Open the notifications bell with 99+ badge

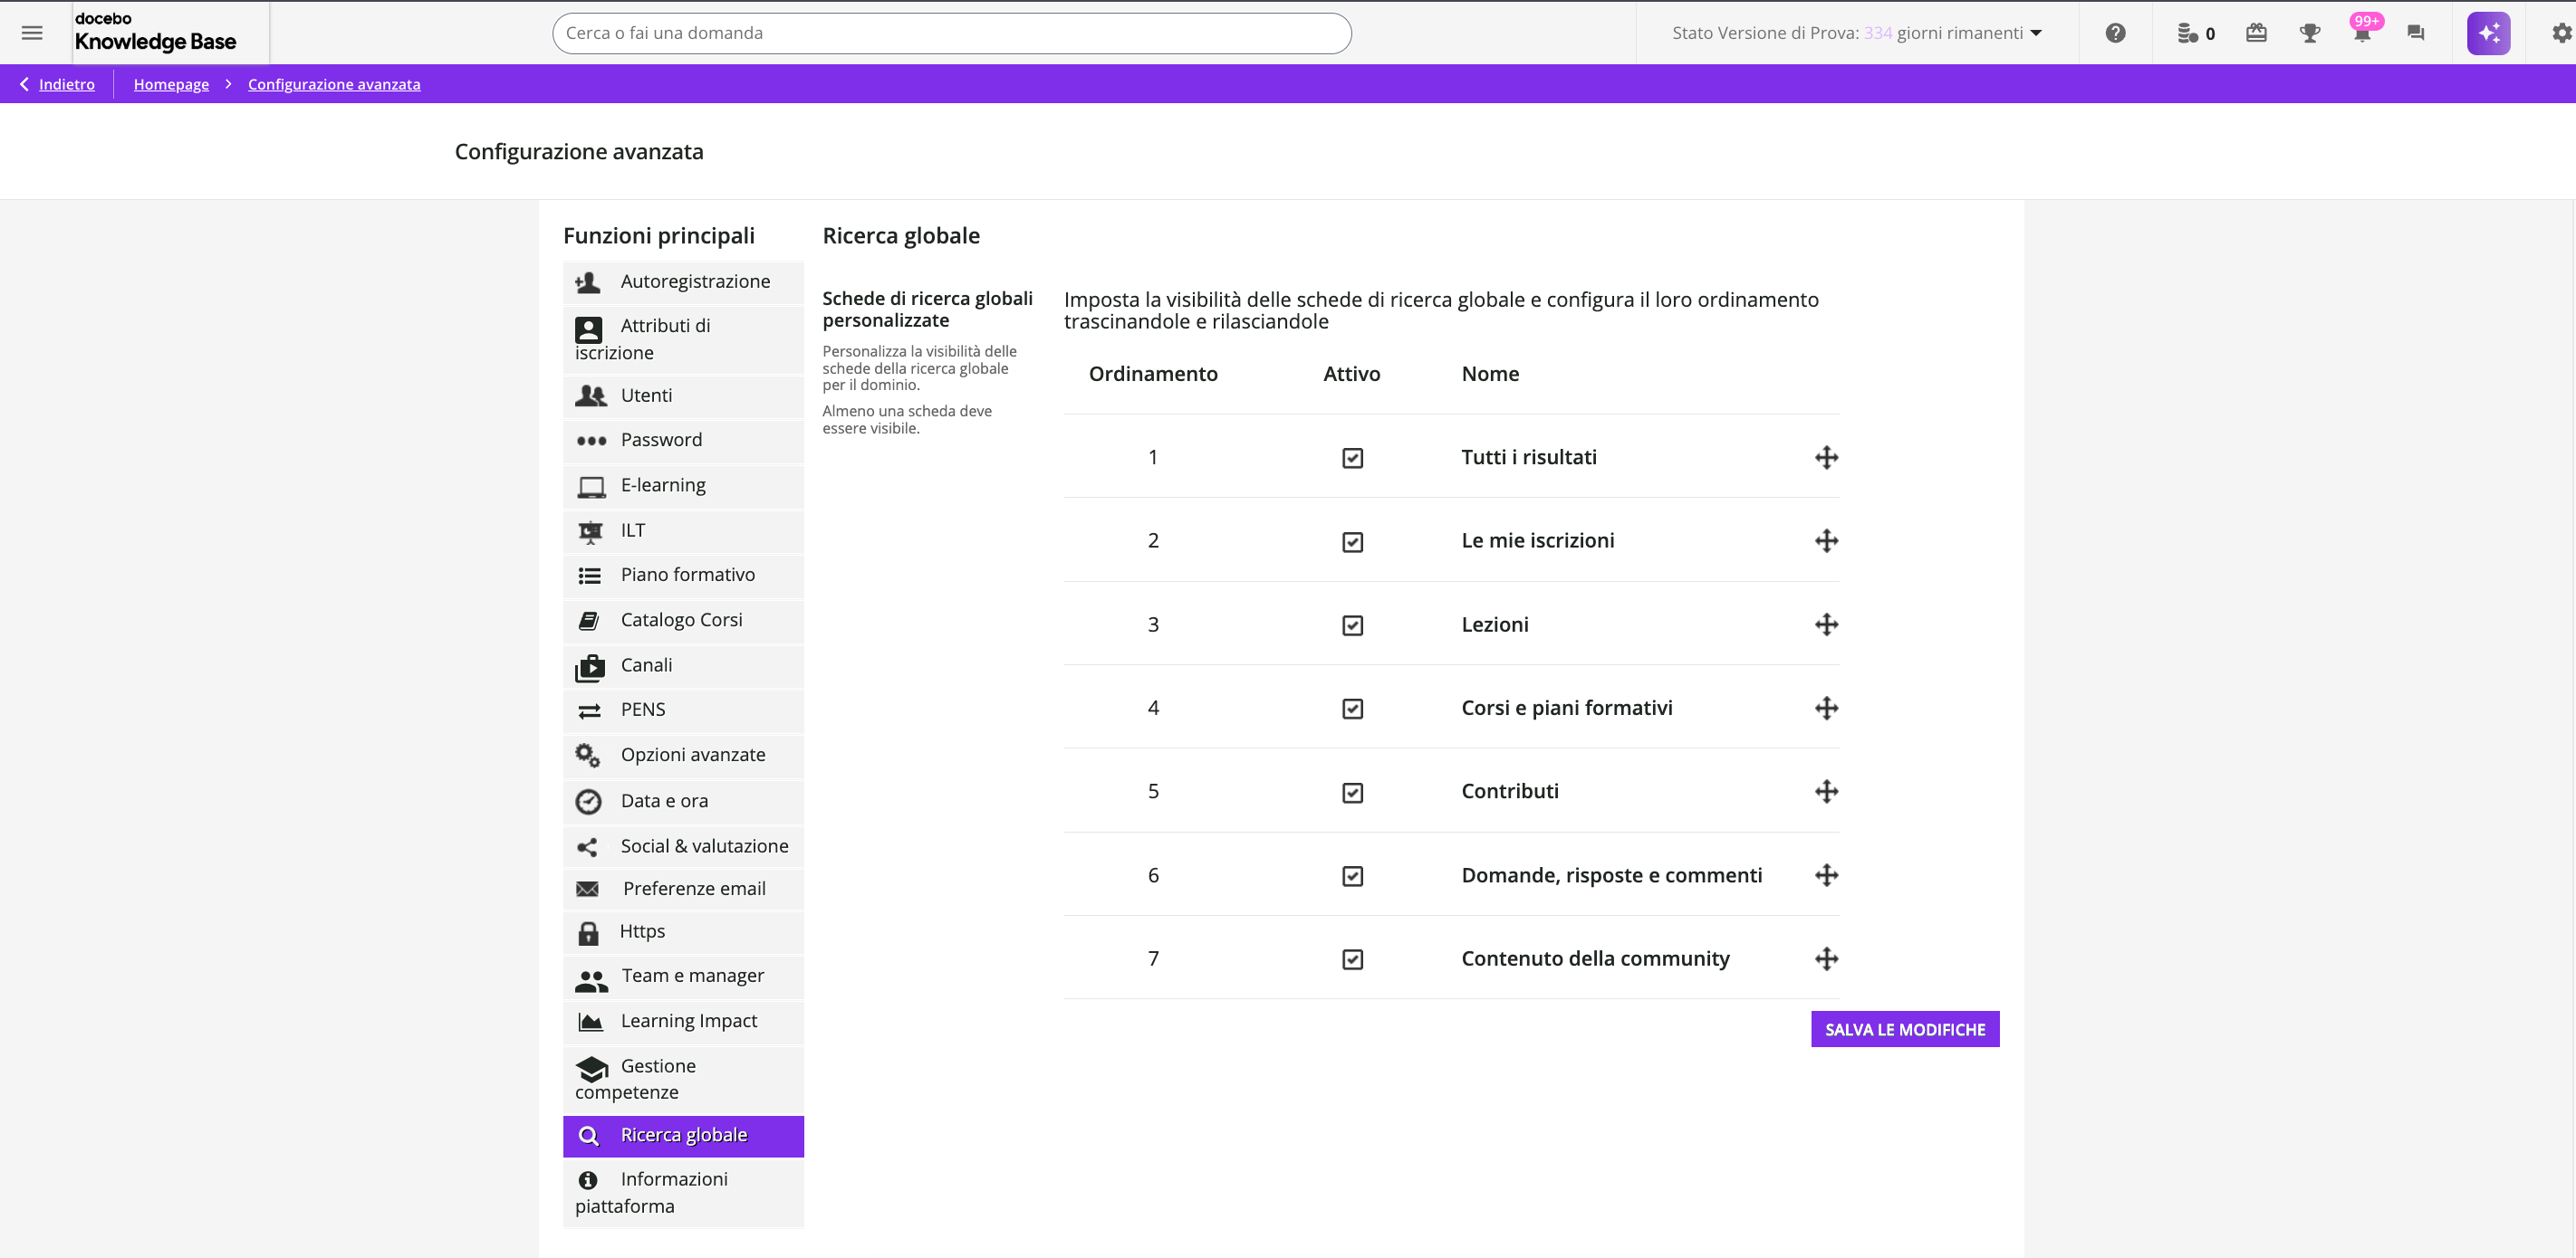[2362, 33]
